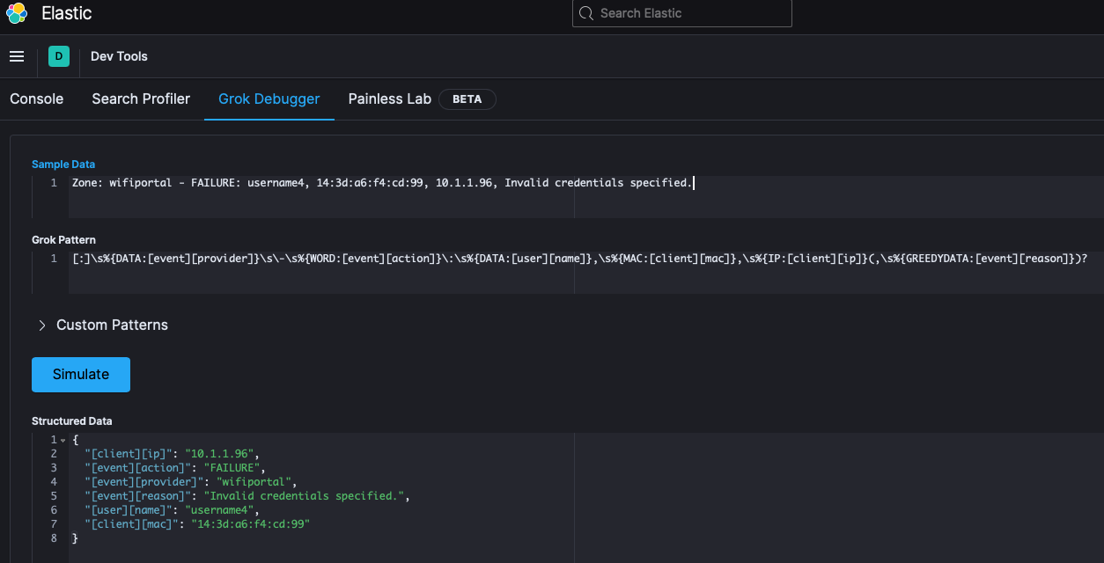This screenshot has height=563, width=1104.
Task: Switch to the Search Profiler tab
Action: (141, 99)
